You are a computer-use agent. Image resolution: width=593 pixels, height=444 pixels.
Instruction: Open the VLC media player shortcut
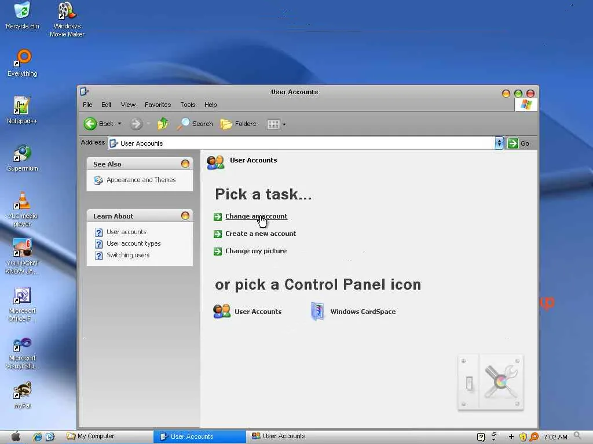pos(23,209)
